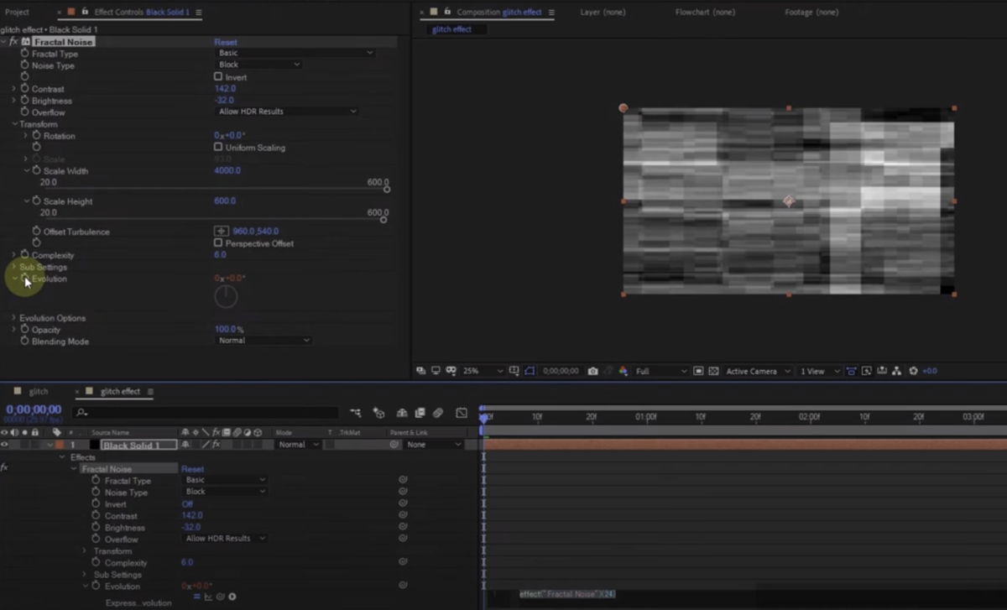Screen dimensions: 1007x610
Task: Toggle the transparency grid icon
Action: point(713,371)
